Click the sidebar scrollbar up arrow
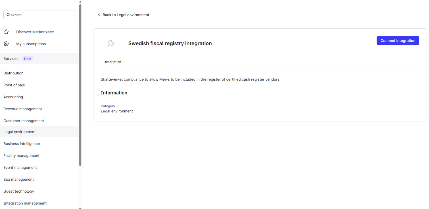The width and height of the screenshot is (429, 209). click(80, 2)
